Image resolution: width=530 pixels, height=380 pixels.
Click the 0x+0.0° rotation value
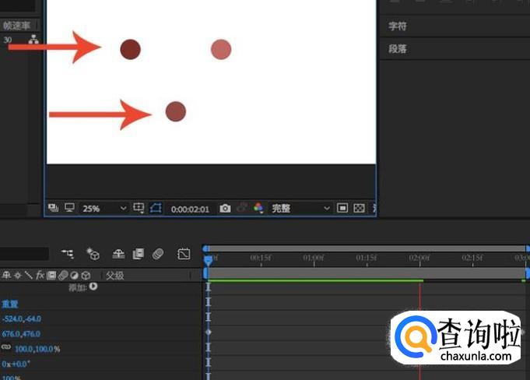tap(16, 364)
